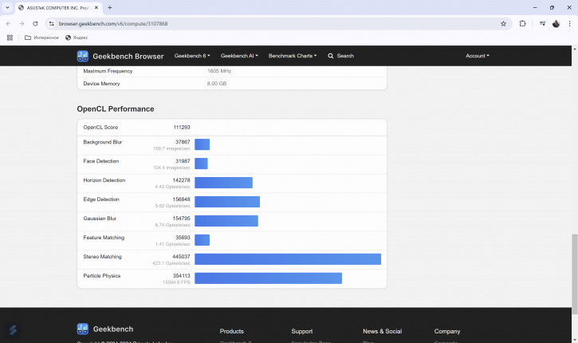
Task: Click the Device Memory row label
Action: (101, 84)
